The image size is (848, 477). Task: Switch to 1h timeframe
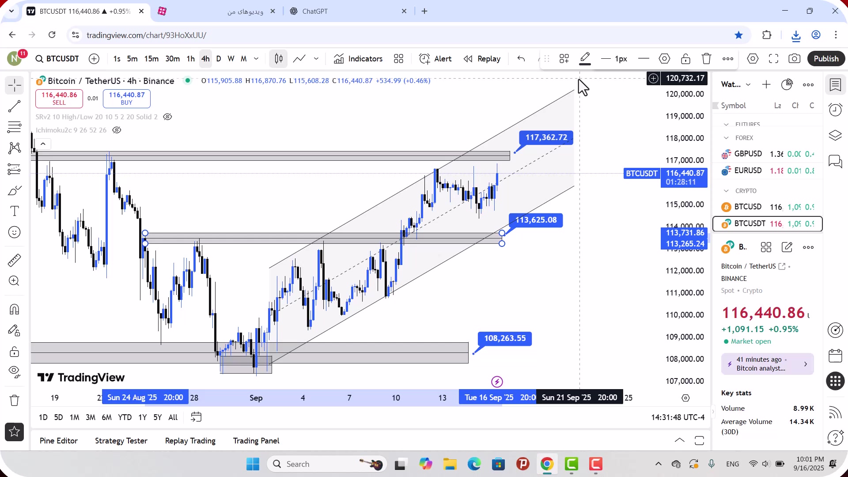(190, 59)
